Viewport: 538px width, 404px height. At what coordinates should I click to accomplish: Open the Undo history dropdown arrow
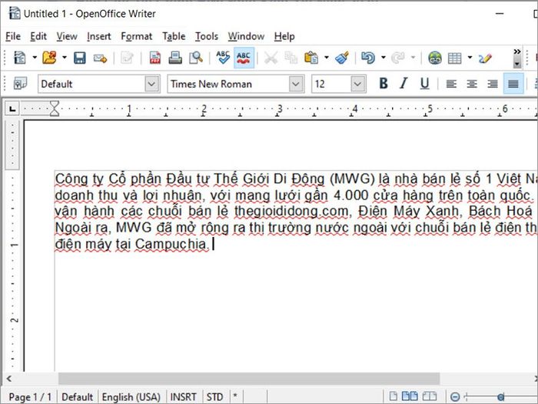384,58
